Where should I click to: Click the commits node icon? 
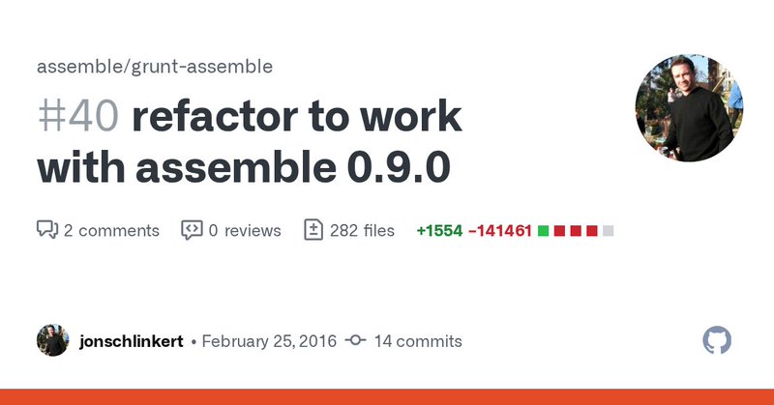[x=355, y=340]
